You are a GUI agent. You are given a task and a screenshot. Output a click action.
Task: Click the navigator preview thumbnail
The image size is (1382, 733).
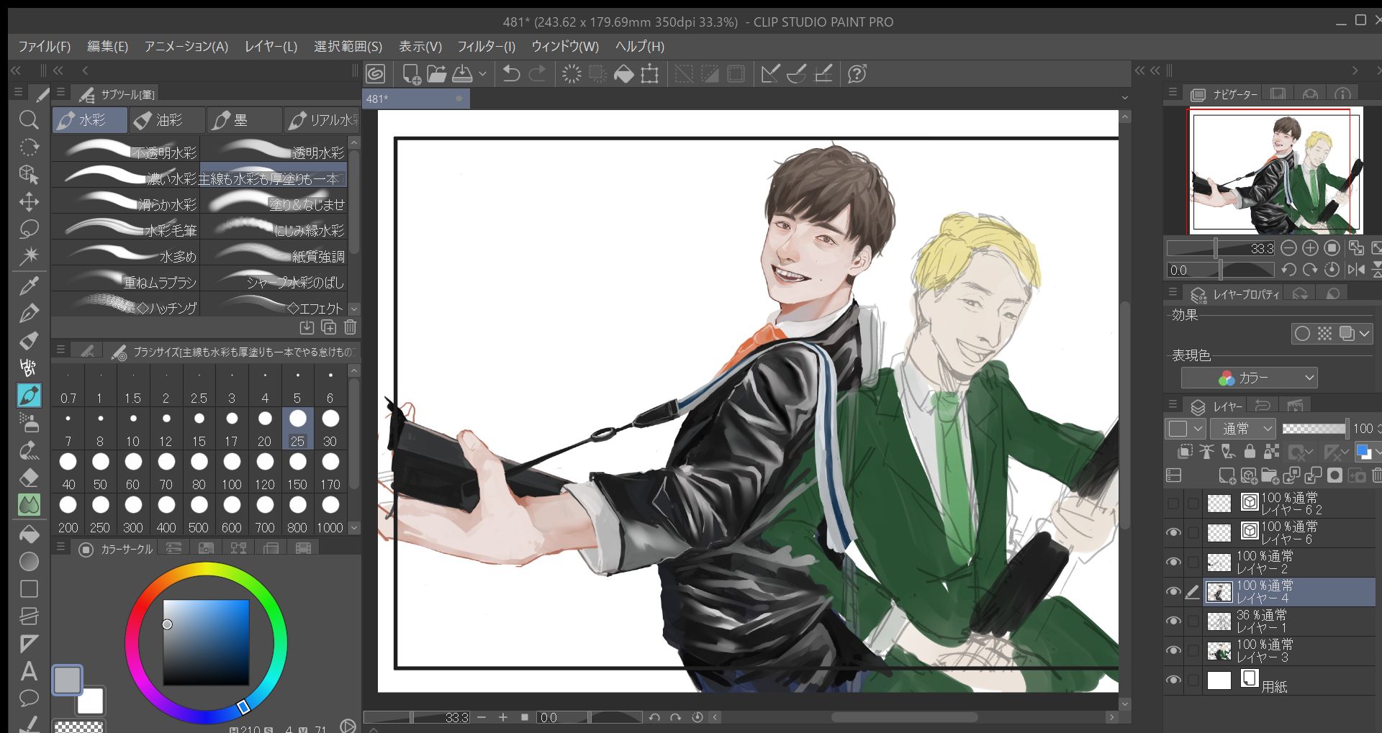tap(1275, 171)
